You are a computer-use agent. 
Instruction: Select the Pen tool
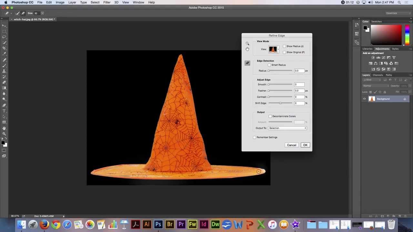[4, 105]
